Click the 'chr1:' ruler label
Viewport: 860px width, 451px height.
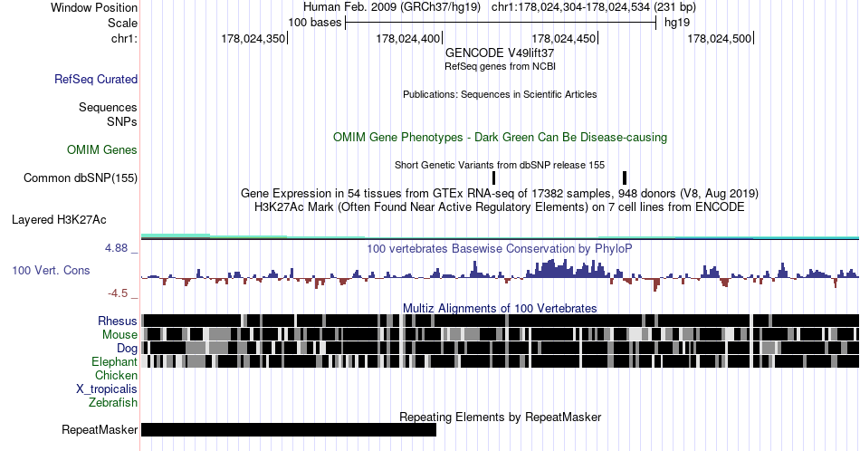click(x=124, y=38)
